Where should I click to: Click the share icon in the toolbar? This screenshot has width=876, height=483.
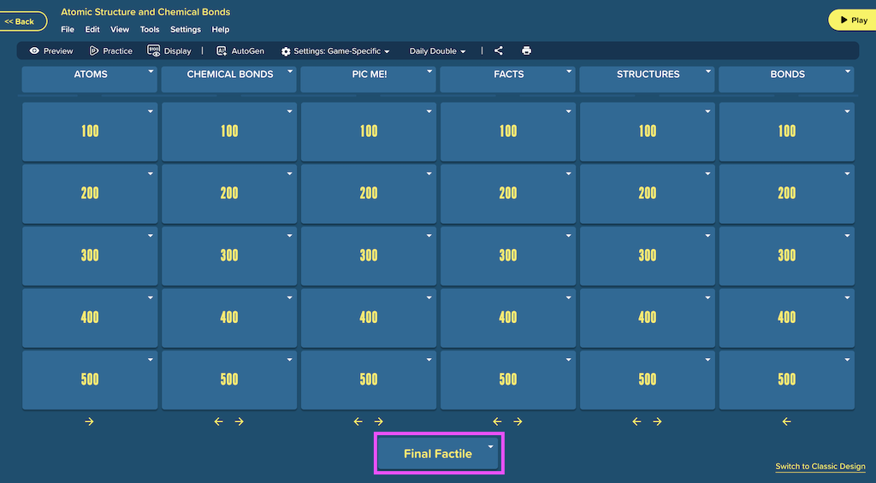(499, 50)
